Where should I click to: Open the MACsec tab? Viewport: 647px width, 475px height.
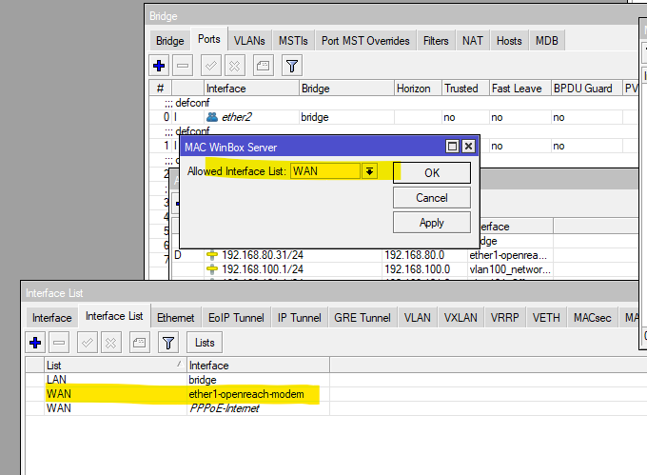(x=592, y=318)
